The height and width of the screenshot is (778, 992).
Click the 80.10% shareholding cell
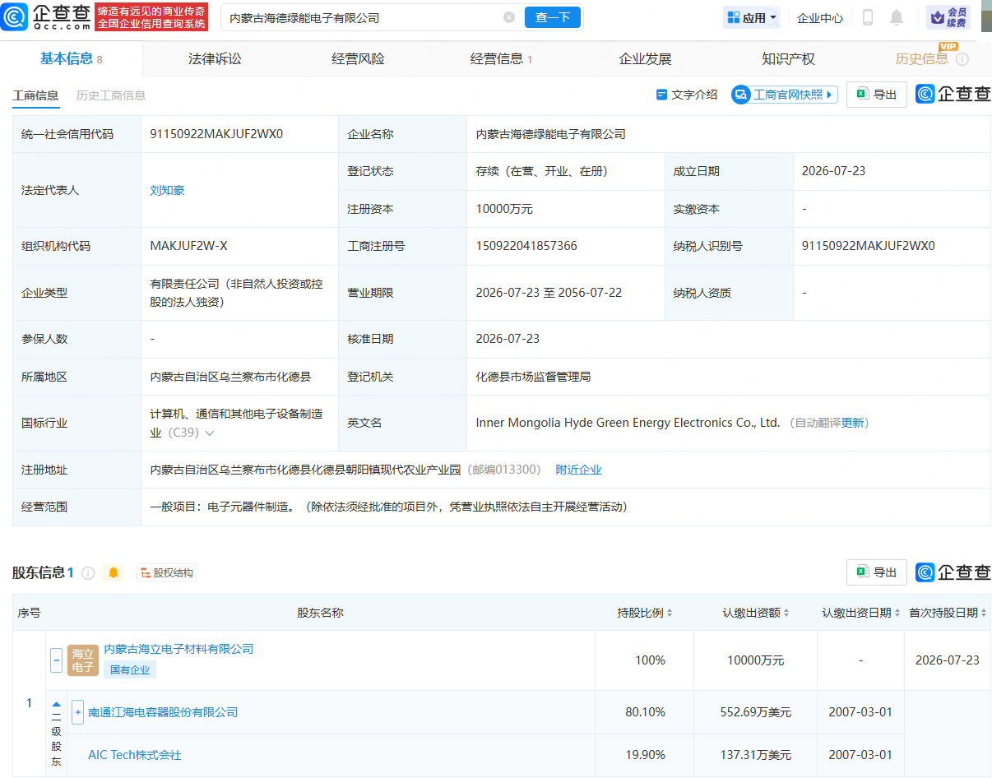645,712
